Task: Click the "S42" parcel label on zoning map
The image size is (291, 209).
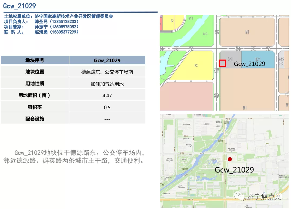Action: click(x=281, y=59)
